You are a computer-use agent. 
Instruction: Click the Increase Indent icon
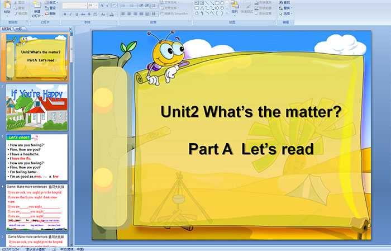(147, 5)
